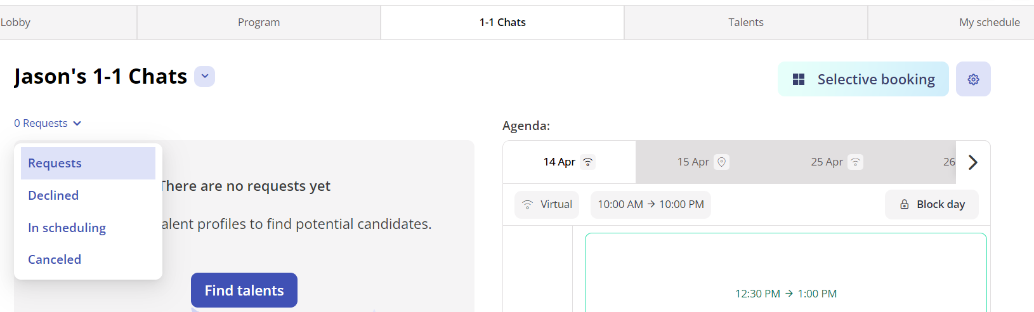Collapse the 0 Requests dropdown
1034x312 pixels.
tap(48, 123)
